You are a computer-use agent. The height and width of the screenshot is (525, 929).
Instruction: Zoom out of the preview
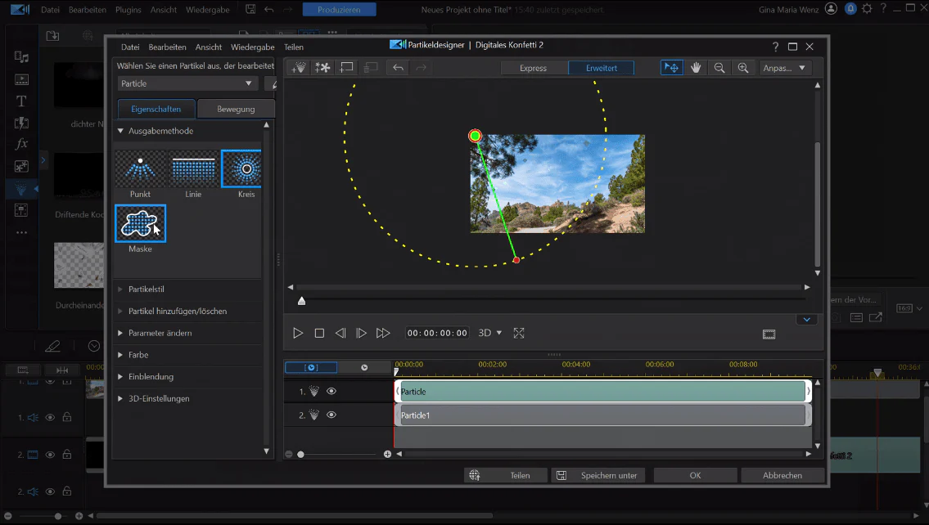[719, 68]
